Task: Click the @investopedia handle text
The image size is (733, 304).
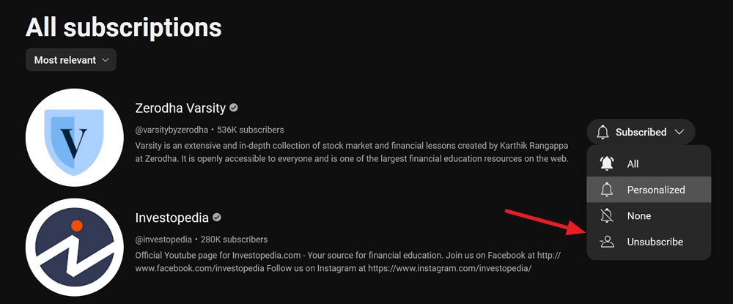Action: 163,240
